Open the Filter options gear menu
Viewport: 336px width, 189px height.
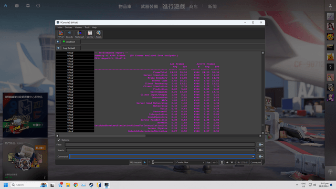[260, 145]
